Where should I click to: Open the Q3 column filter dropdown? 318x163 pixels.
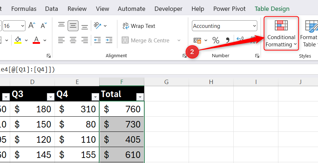tap(51, 97)
